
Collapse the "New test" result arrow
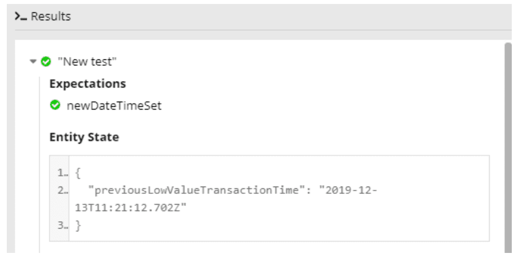pos(33,61)
